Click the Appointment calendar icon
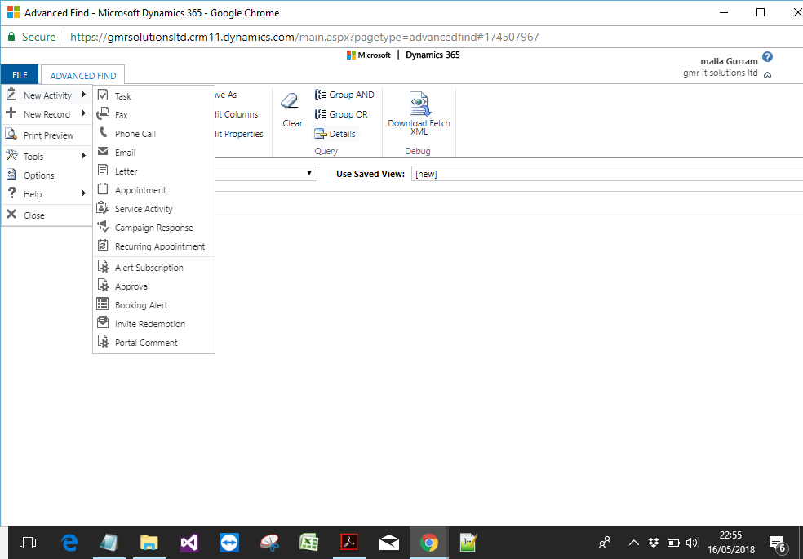This screenshot has height=559, width=803. click(x=103, y=189)
